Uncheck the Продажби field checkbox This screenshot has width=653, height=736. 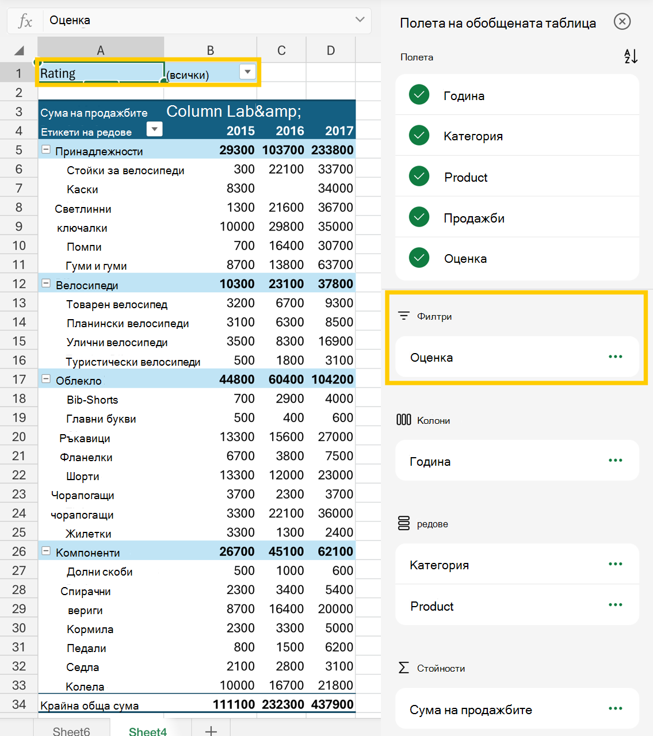click(x=419, y=217)
